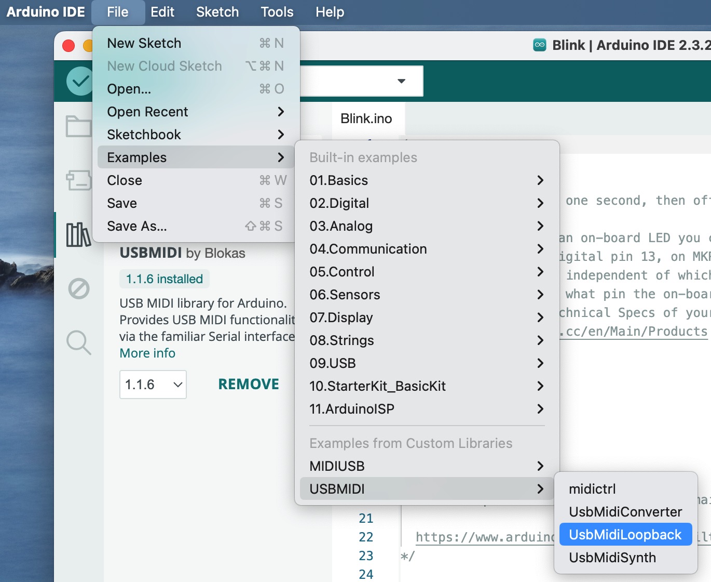Select Examples in the File menu

point(196,157)
